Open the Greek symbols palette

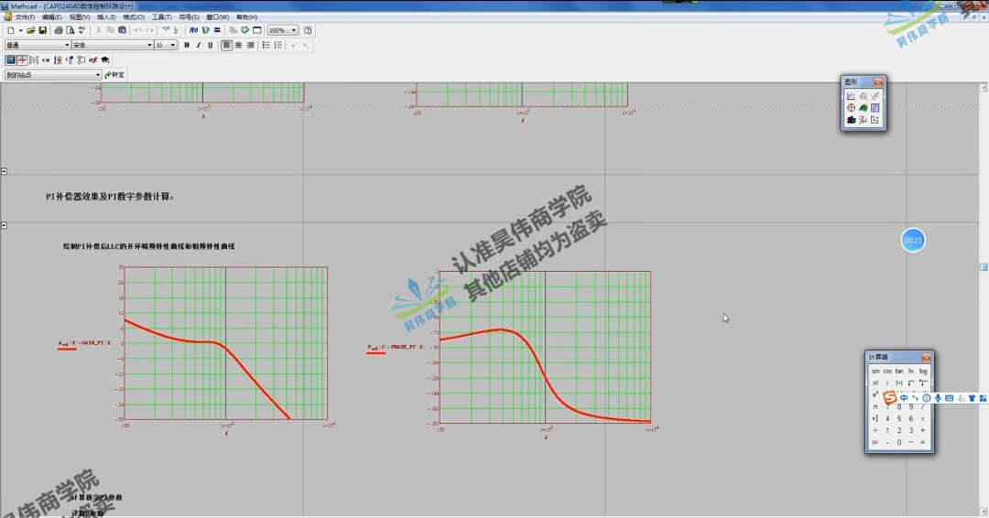(93, 59)
